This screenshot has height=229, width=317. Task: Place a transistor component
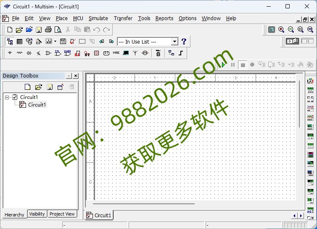tap(39, 53)
